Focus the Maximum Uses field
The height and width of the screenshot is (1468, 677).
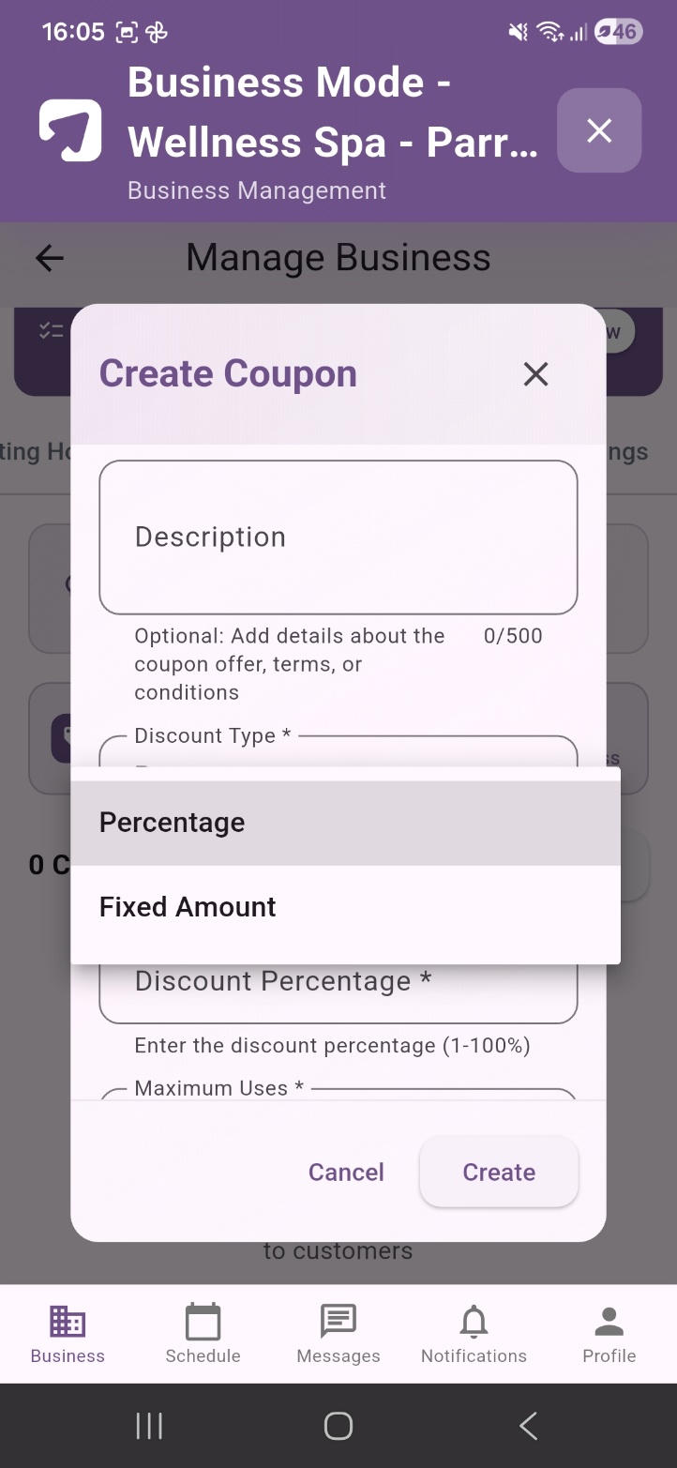(x=338, y=1094)
